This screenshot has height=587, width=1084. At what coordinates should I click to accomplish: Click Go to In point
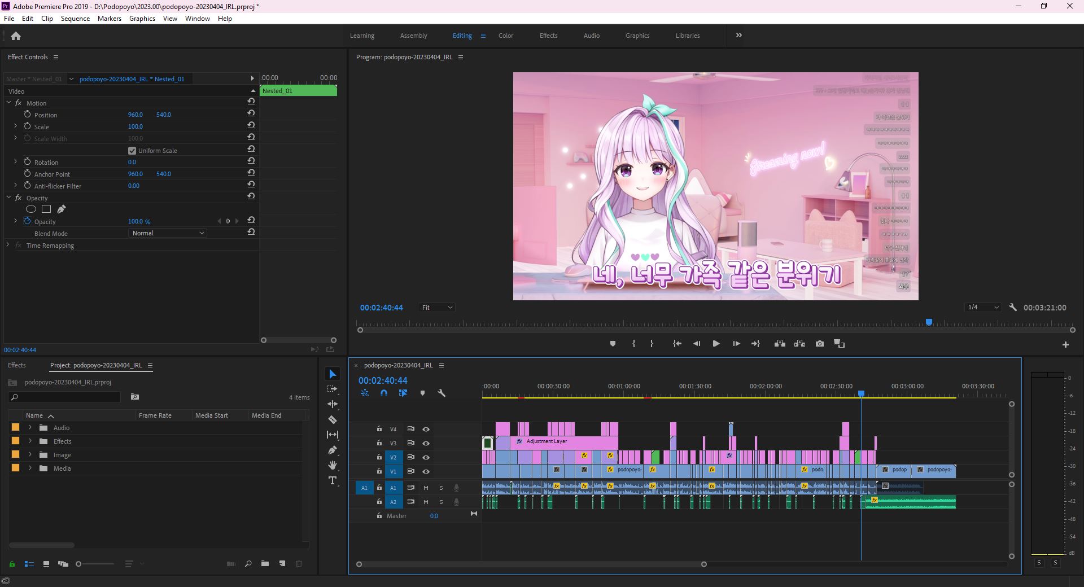point(677,344)
